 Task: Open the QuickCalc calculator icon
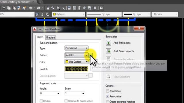(95, 8)
